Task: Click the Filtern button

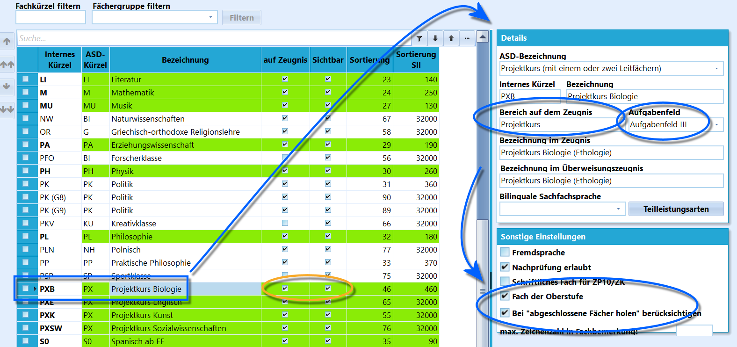Action: (242, 18)
